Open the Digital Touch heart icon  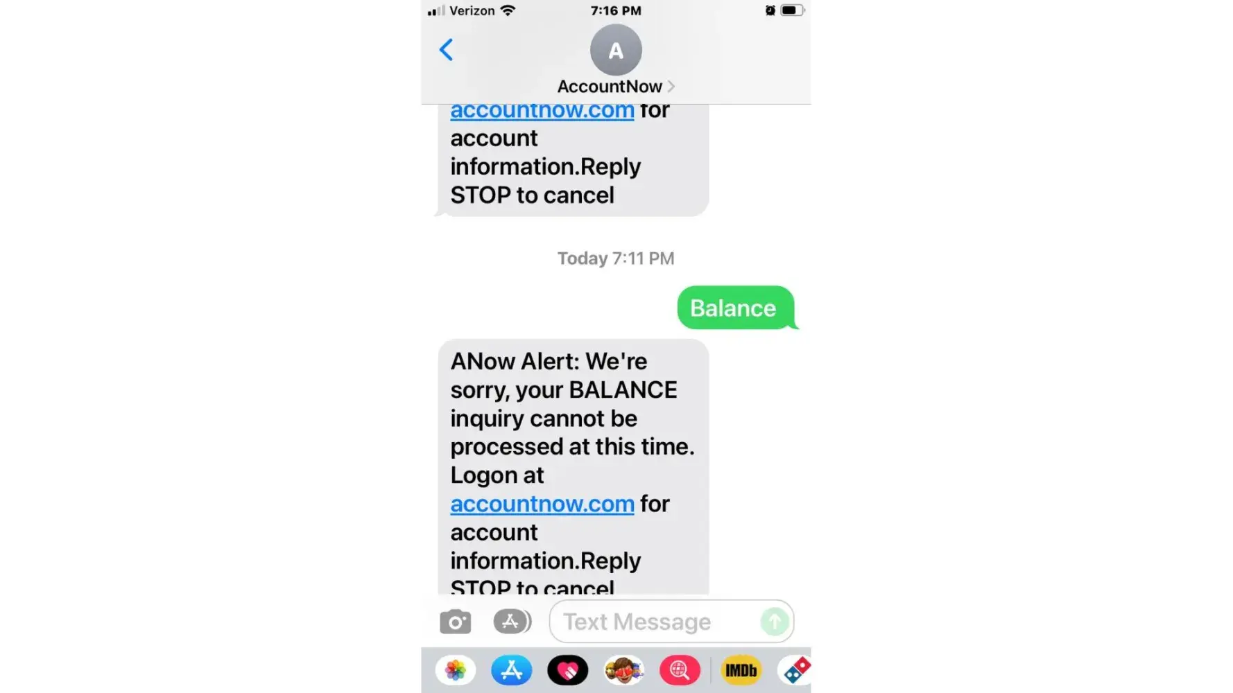[568, 670]
